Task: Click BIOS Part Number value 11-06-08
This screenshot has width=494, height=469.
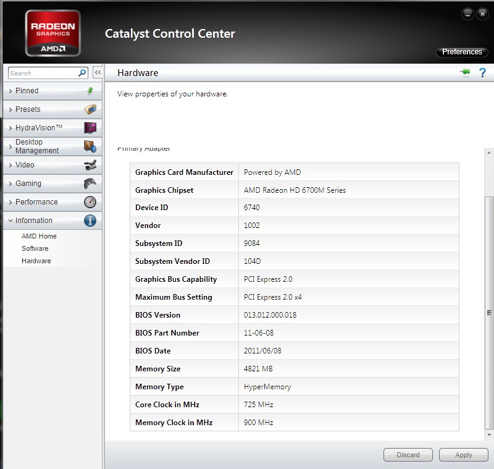Action: [x=259, y=333]
